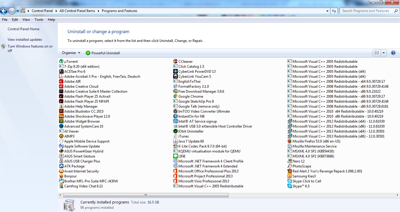Click the CyberLink PowerDVD 13 icon
Image resolution: width=400 pixels, height=212 pixels.
175,72
